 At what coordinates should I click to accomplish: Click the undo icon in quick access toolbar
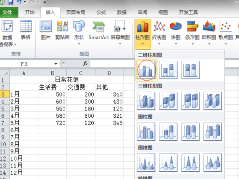[19, 2]
